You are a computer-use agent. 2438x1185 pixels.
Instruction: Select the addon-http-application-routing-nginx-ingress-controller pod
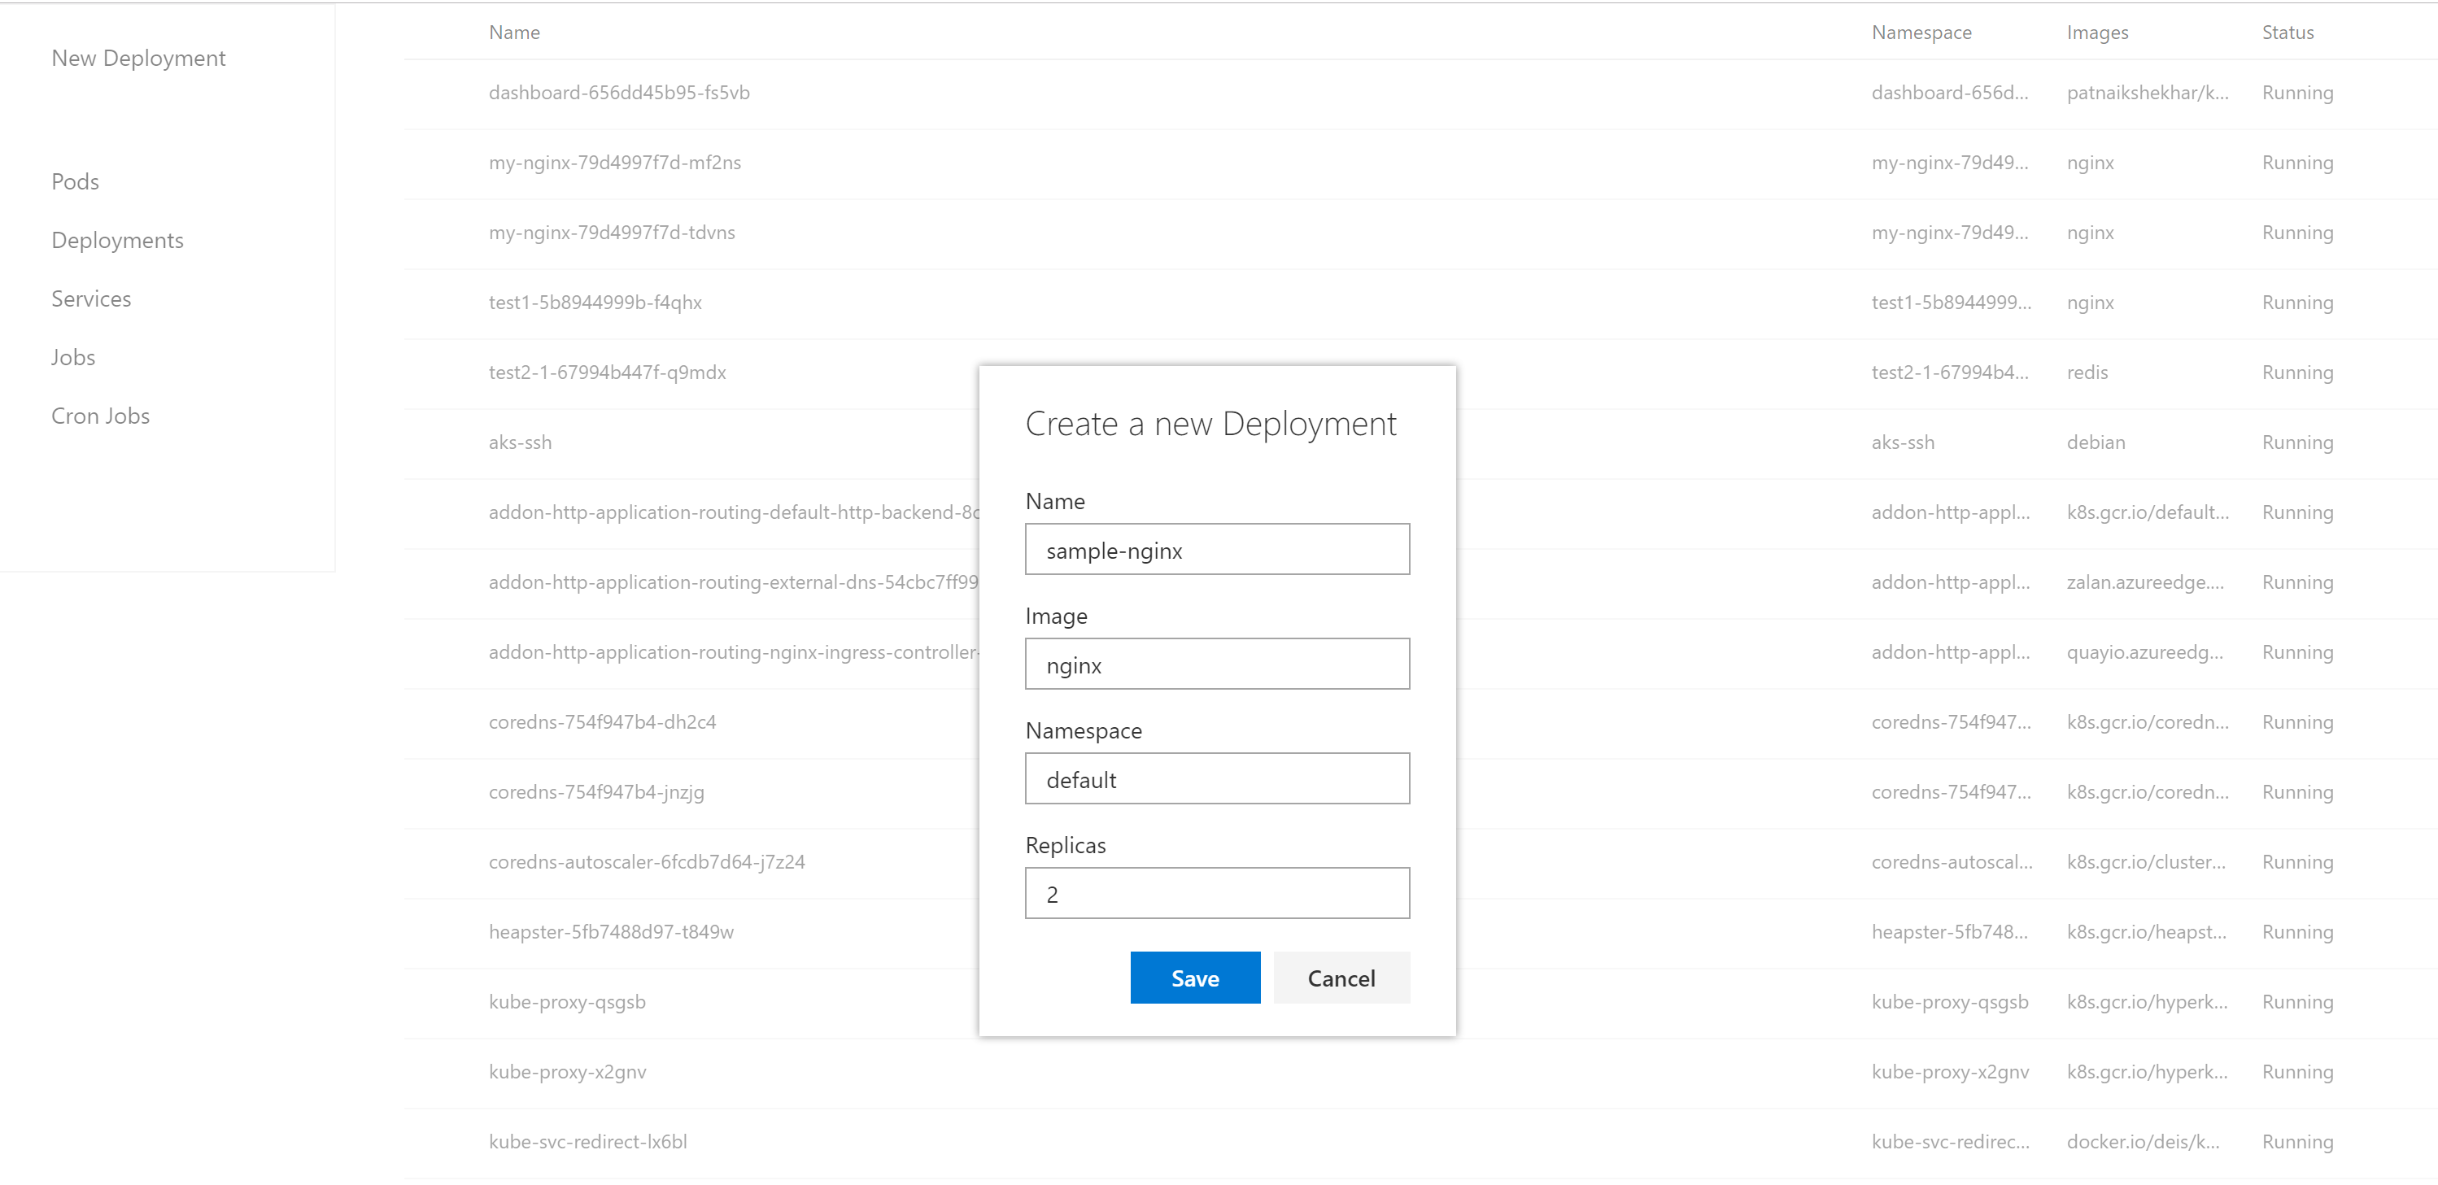click(734, 652)
